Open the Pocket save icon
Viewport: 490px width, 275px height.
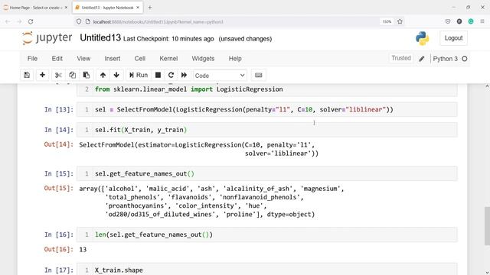(x=448, y=21)
